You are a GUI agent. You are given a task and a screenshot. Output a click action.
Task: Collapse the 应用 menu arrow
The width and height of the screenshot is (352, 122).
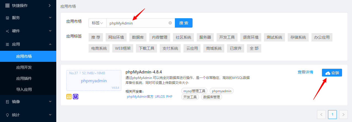[x=50, y=44]
